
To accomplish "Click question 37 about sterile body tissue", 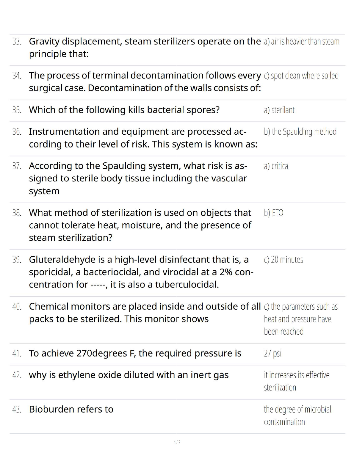I will (138, 178).
